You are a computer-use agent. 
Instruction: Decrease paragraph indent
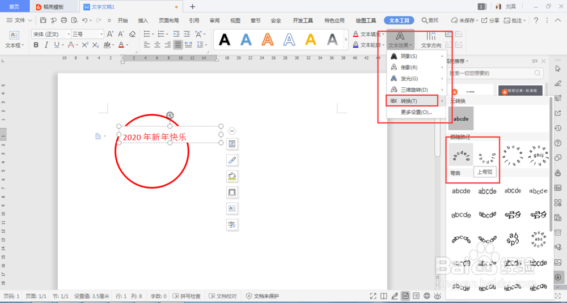(176, 34)
